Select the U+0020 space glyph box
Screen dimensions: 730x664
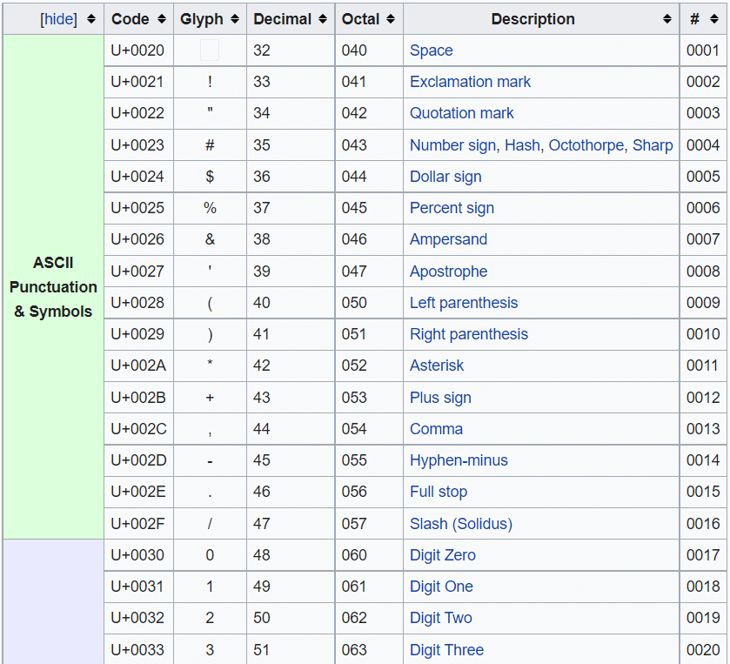(x=210, y=50)
